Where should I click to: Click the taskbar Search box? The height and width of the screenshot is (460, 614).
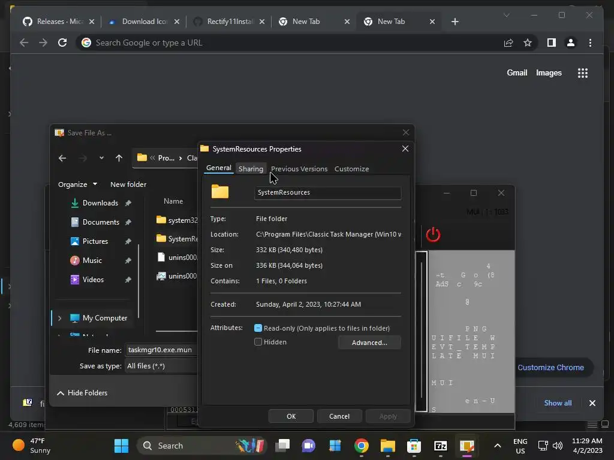[203, 446]
